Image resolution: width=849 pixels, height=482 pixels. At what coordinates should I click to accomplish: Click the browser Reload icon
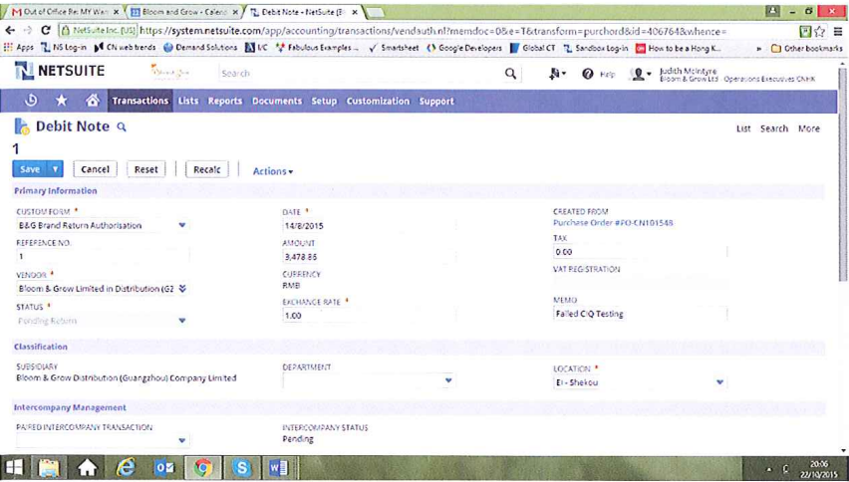[46, 31]
